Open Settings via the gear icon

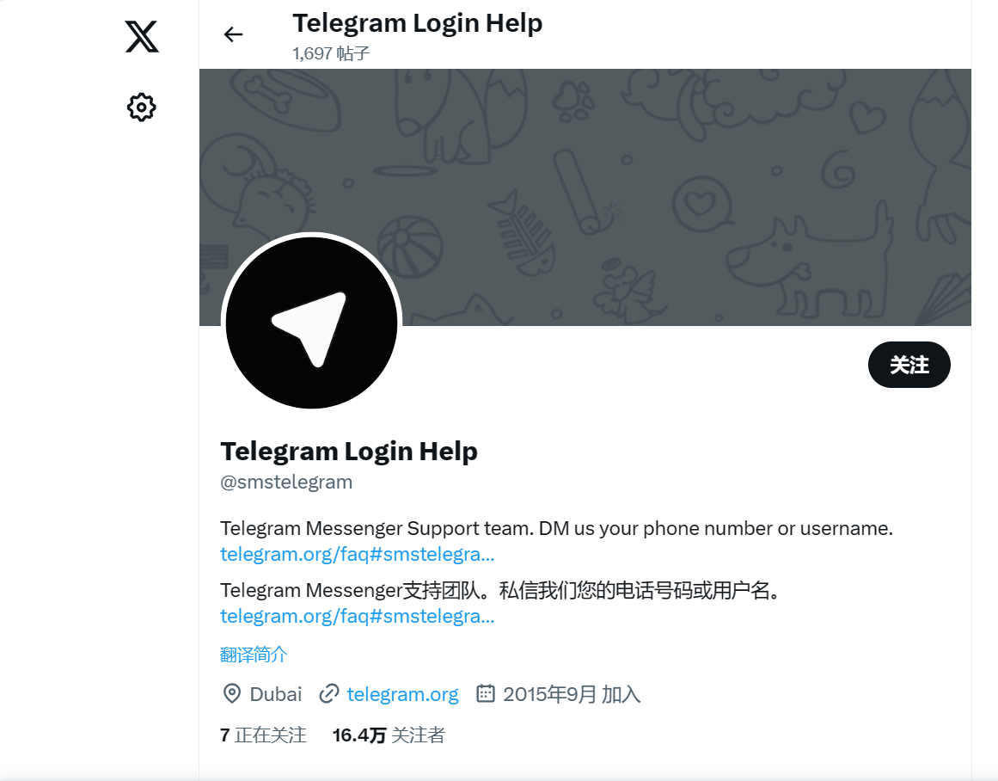140,107
